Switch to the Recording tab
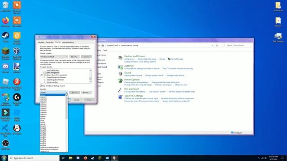The height and width of the screenshot is (161, 287). coord(50,42)
